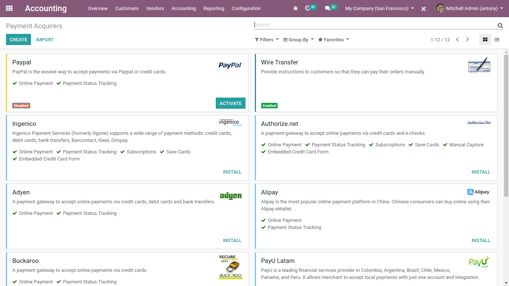Activate the Paypal acquirer
Screen dimensions: 509x286
click(231, 103)
